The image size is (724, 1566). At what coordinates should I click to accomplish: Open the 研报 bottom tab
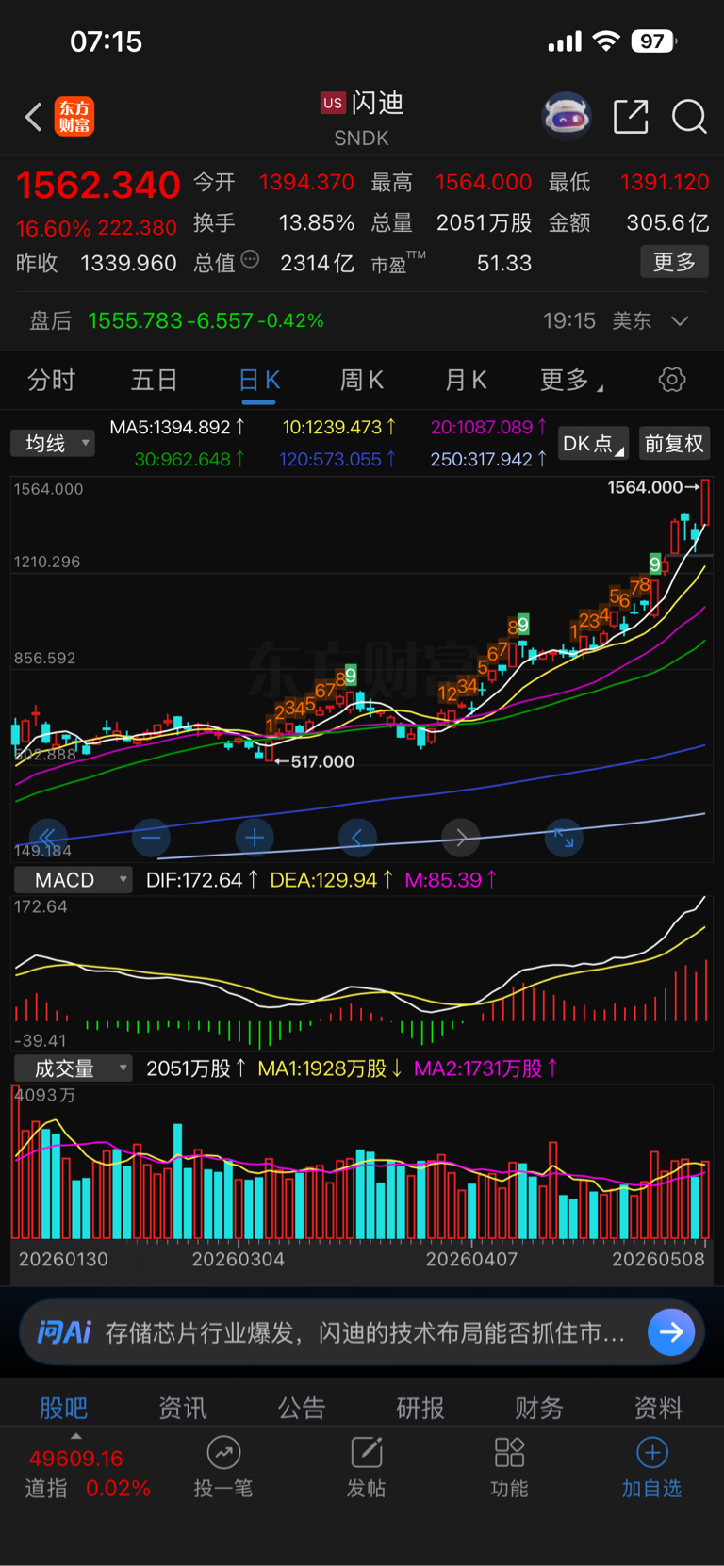420,1408
